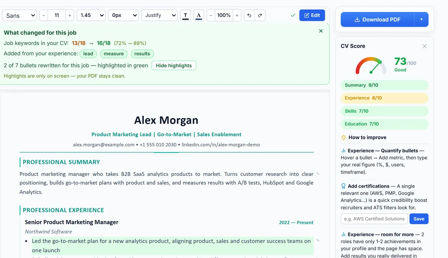Image resolution: width=448 pixels, height=258 pixels.
Task: Click the alex.morgan@example.com email text
Action: pos(104,144)
